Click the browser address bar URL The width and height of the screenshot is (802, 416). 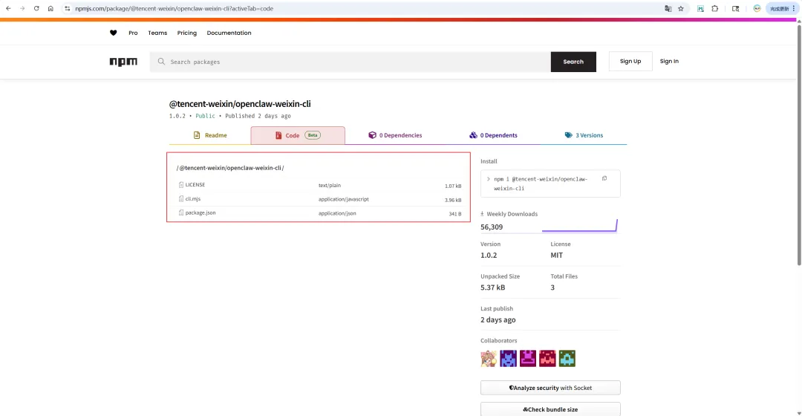coord(174,8)
